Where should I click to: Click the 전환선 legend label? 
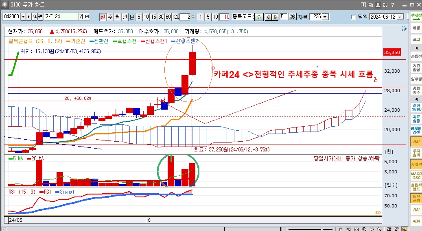coord(99,41)
